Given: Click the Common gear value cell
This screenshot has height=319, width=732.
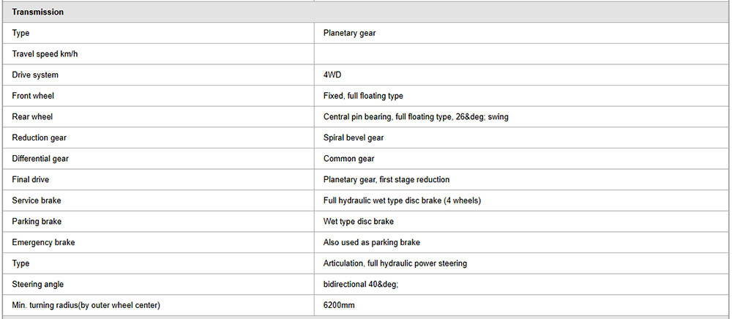Looking at the screenshot, I should click(348, 158).
